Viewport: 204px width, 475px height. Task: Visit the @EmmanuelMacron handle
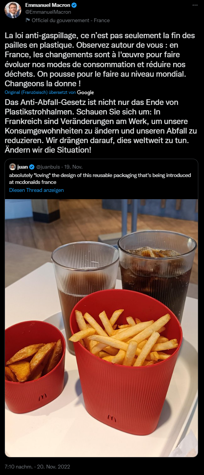point(43,12)
